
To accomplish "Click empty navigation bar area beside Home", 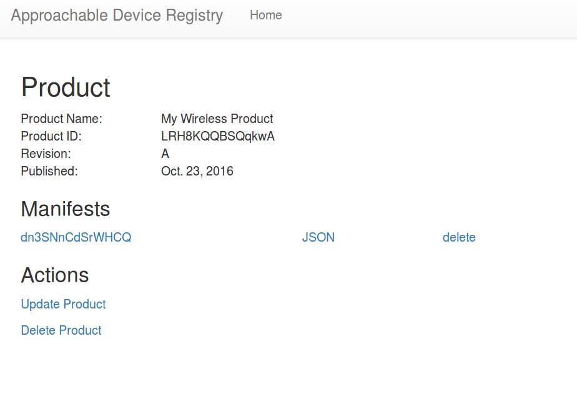I will [423, 18].
